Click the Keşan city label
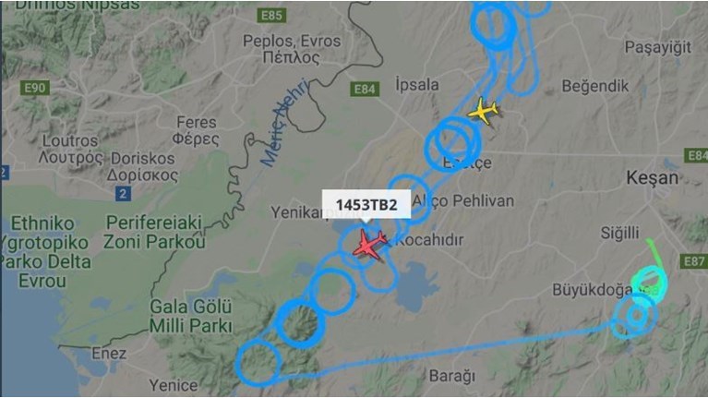 coord(652,178)
